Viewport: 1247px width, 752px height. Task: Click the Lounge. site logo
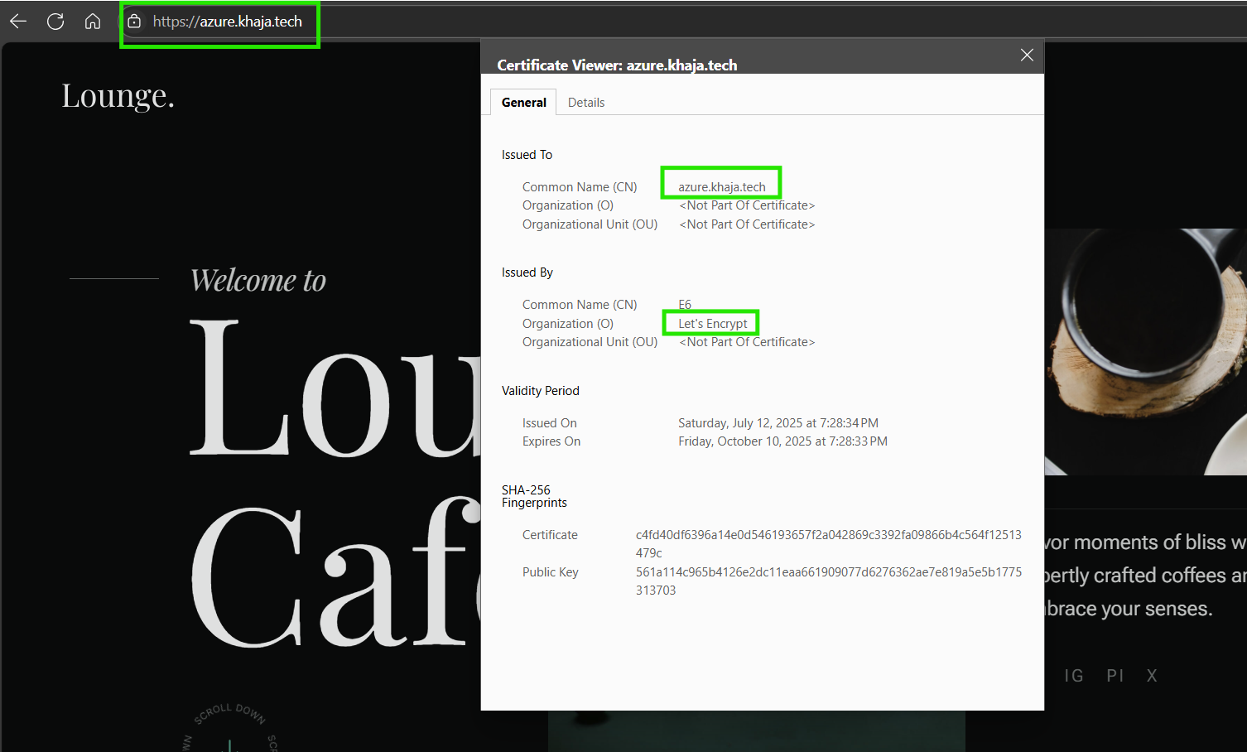point(118,96)
